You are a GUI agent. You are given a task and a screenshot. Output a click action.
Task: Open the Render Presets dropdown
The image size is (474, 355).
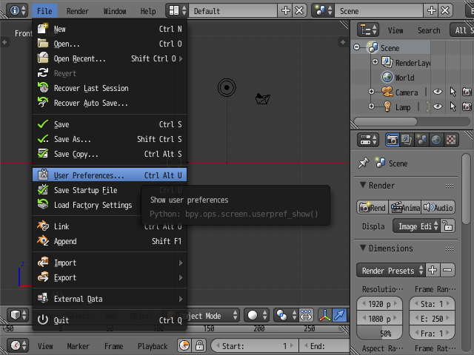[x=391, y=271]
